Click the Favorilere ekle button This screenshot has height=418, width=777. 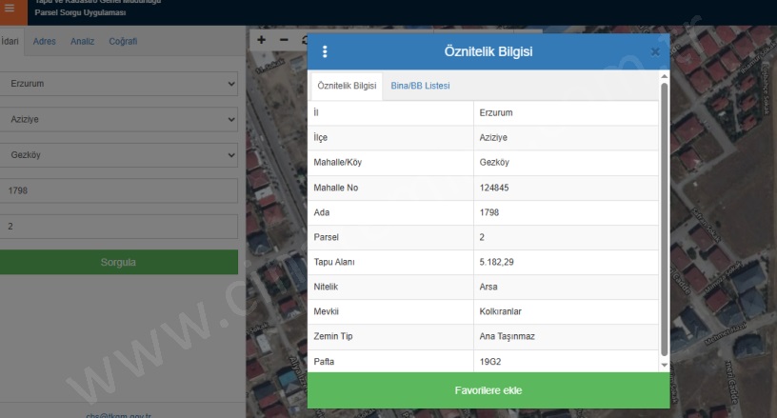[x=488, y=390]
